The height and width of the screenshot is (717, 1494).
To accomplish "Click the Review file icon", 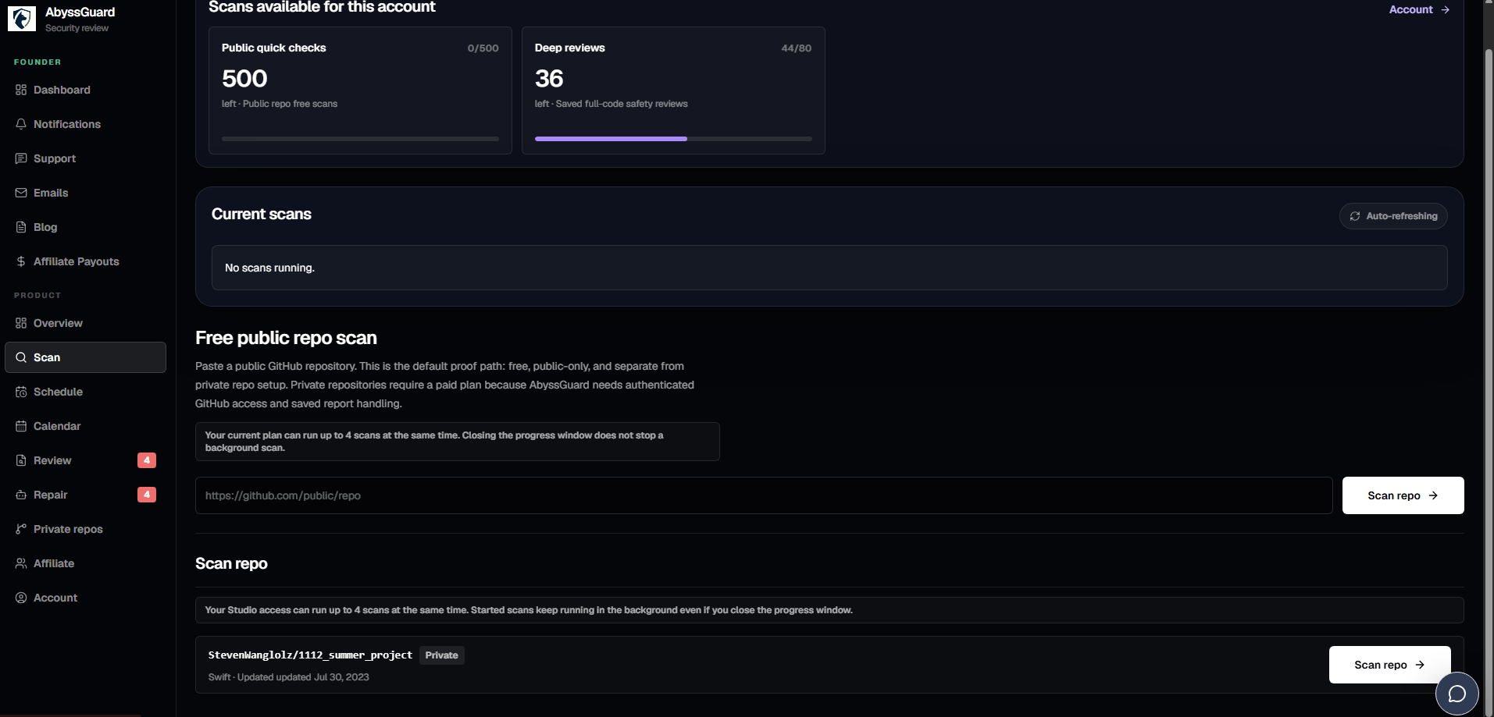I will [x=21, y=460].
